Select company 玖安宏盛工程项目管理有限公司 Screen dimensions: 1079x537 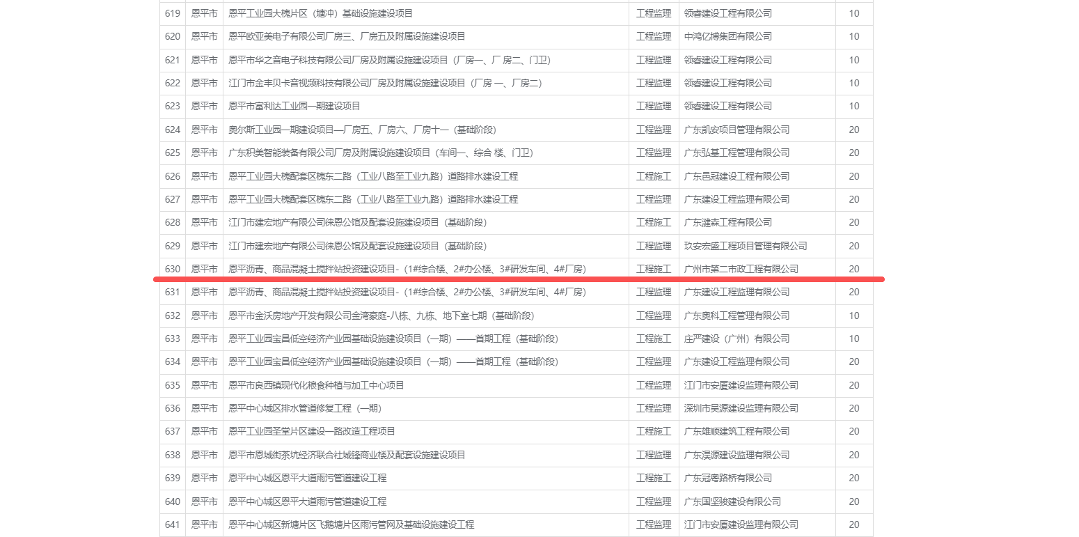[746, 246]
